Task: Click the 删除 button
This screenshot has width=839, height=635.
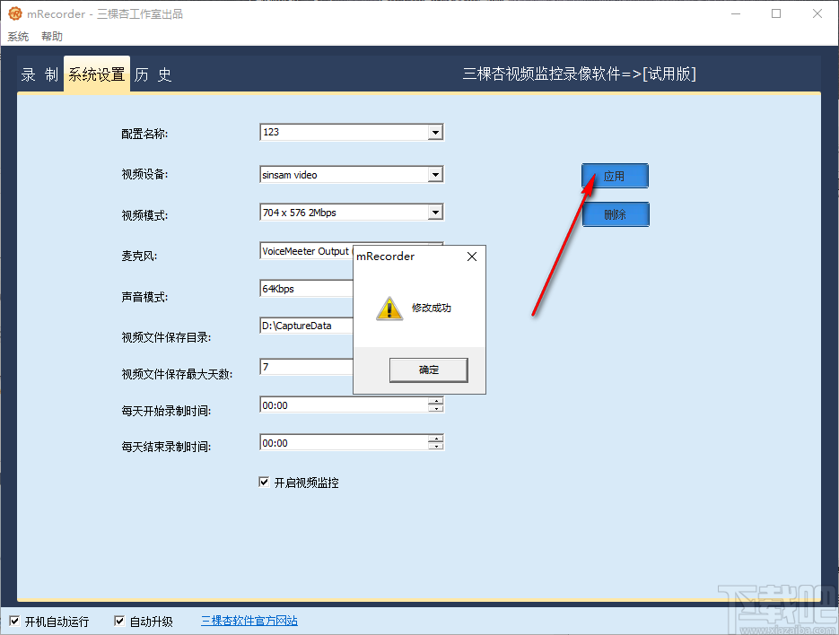Action: coord(616,214)
